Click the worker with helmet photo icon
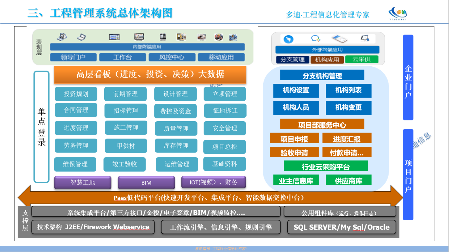Image resolution: width=449 pixels, height=252 pixels. coord(219,37)
